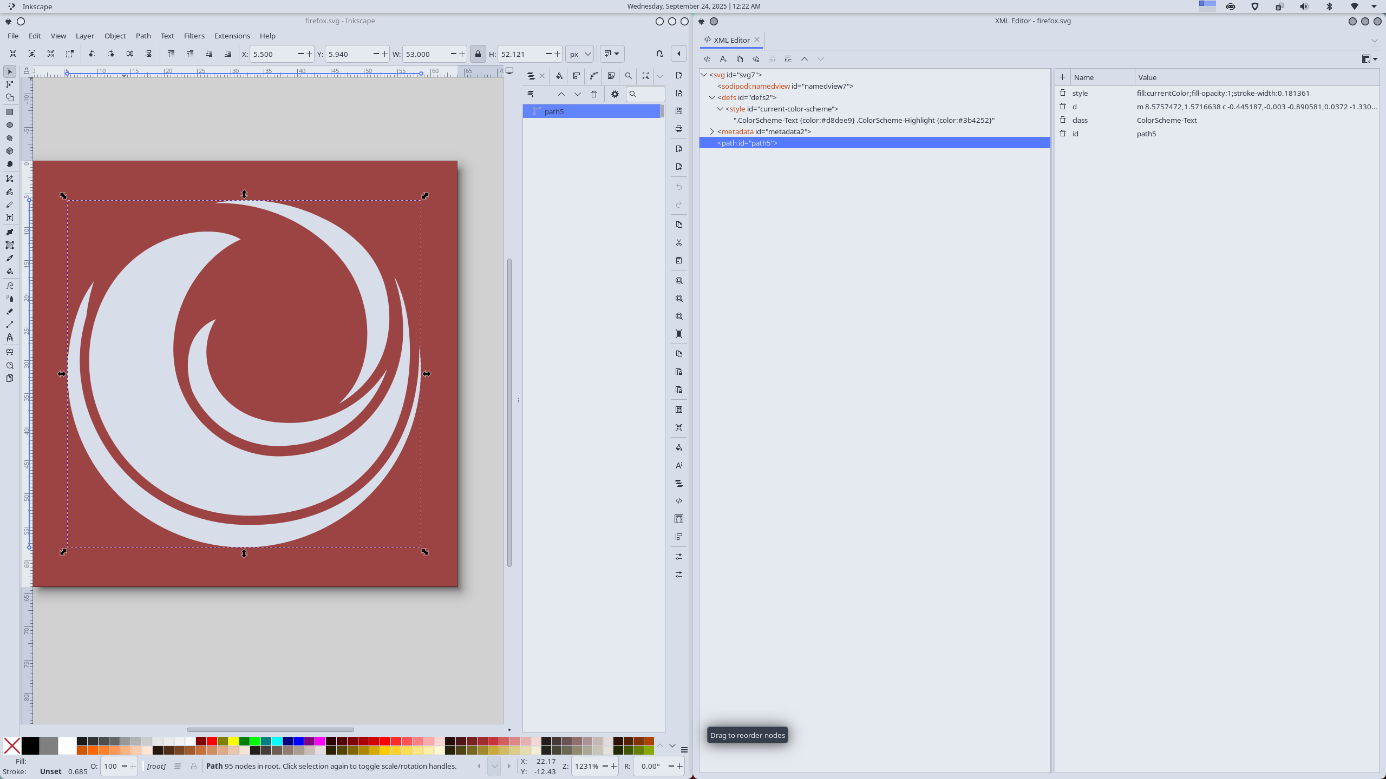Open layers panel settings gear
The width and height of the screenshot is (1386, 779).
pos(614,94)
